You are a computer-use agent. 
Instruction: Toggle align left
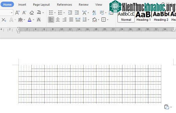coord(51,20)
